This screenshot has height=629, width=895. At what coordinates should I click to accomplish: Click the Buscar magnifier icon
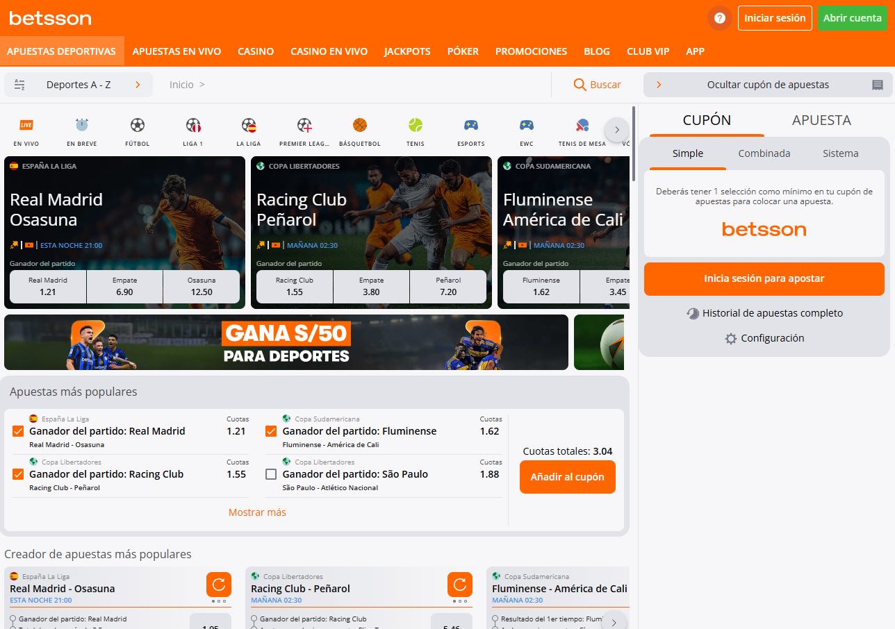[x=578, y=84]
